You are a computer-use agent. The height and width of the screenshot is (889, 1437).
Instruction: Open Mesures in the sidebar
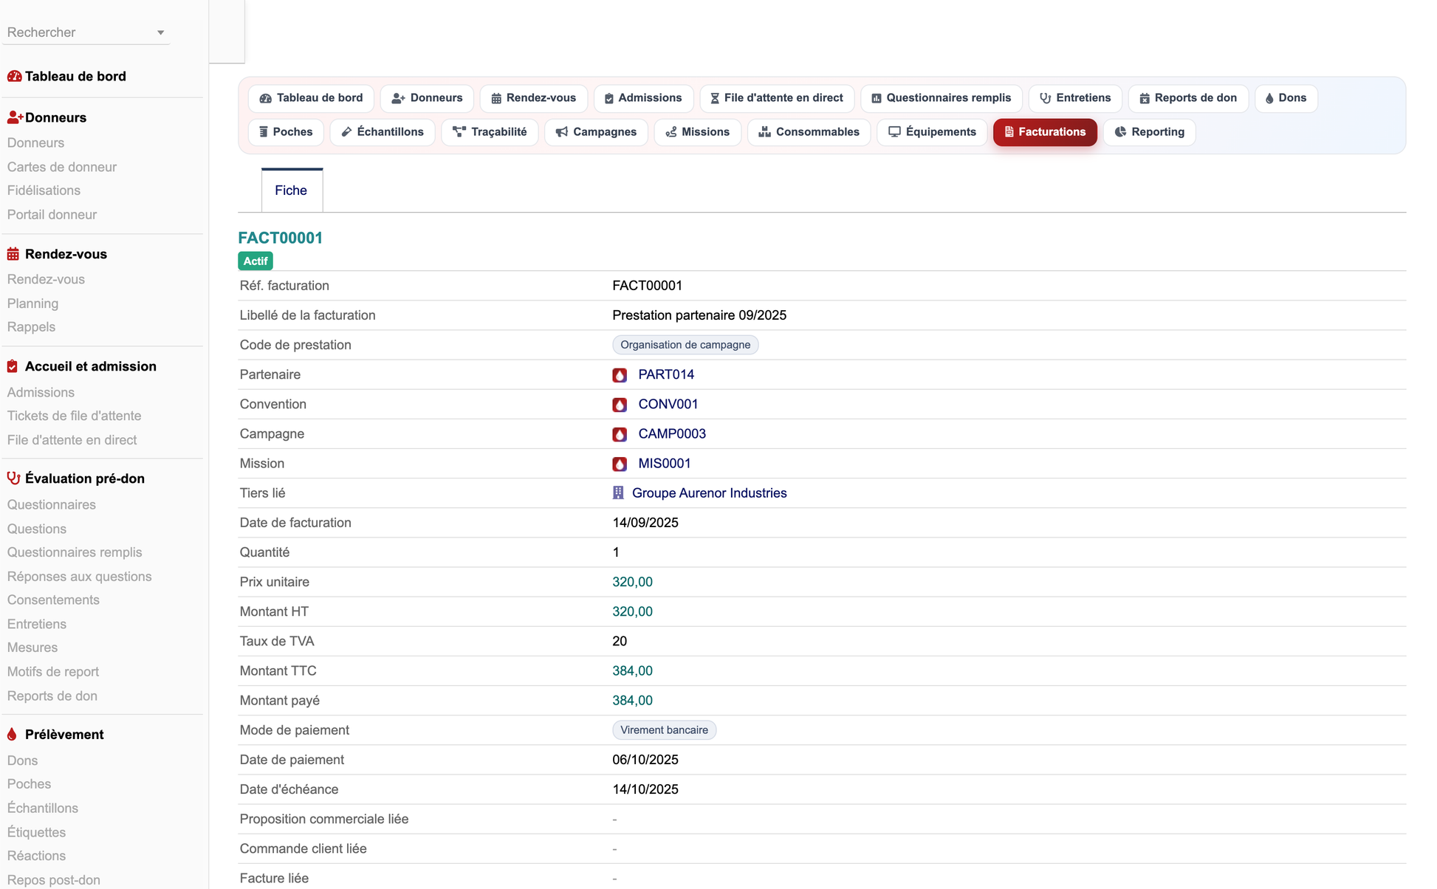pyautogui.click(x=32, y=648)
